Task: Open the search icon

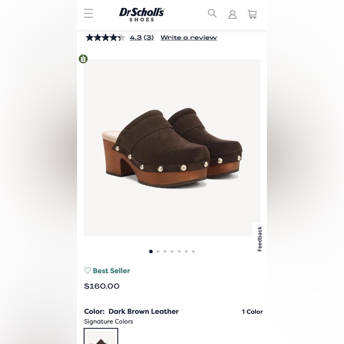Action: click(212, 13)
